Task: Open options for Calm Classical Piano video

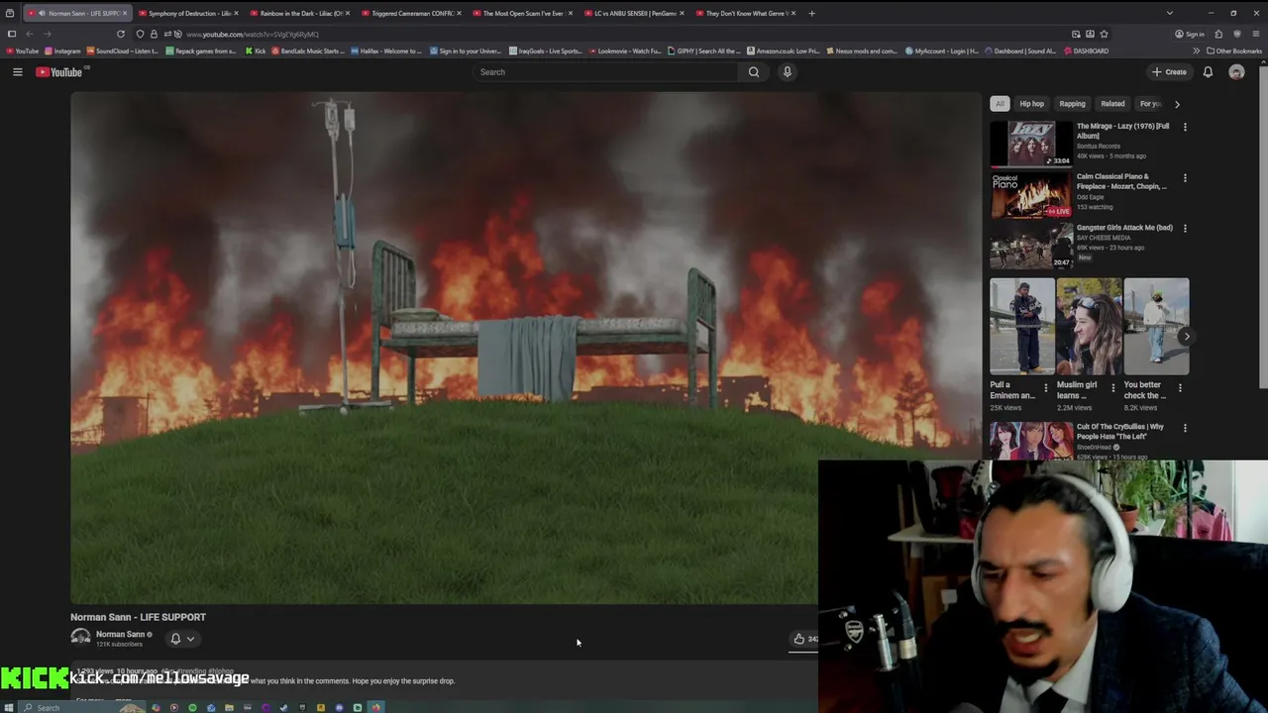Action: (x=1185, y=178)
